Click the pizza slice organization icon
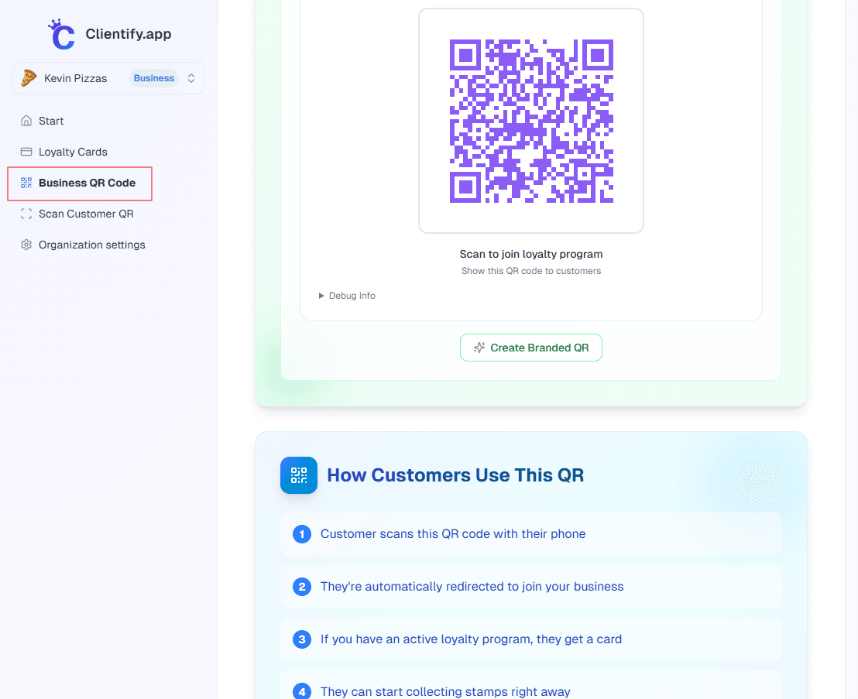 (29, 78)
